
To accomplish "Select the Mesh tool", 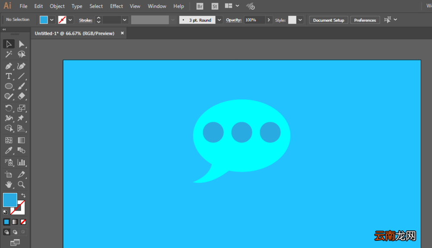I will pyautogui.click(x=9, y=140).
